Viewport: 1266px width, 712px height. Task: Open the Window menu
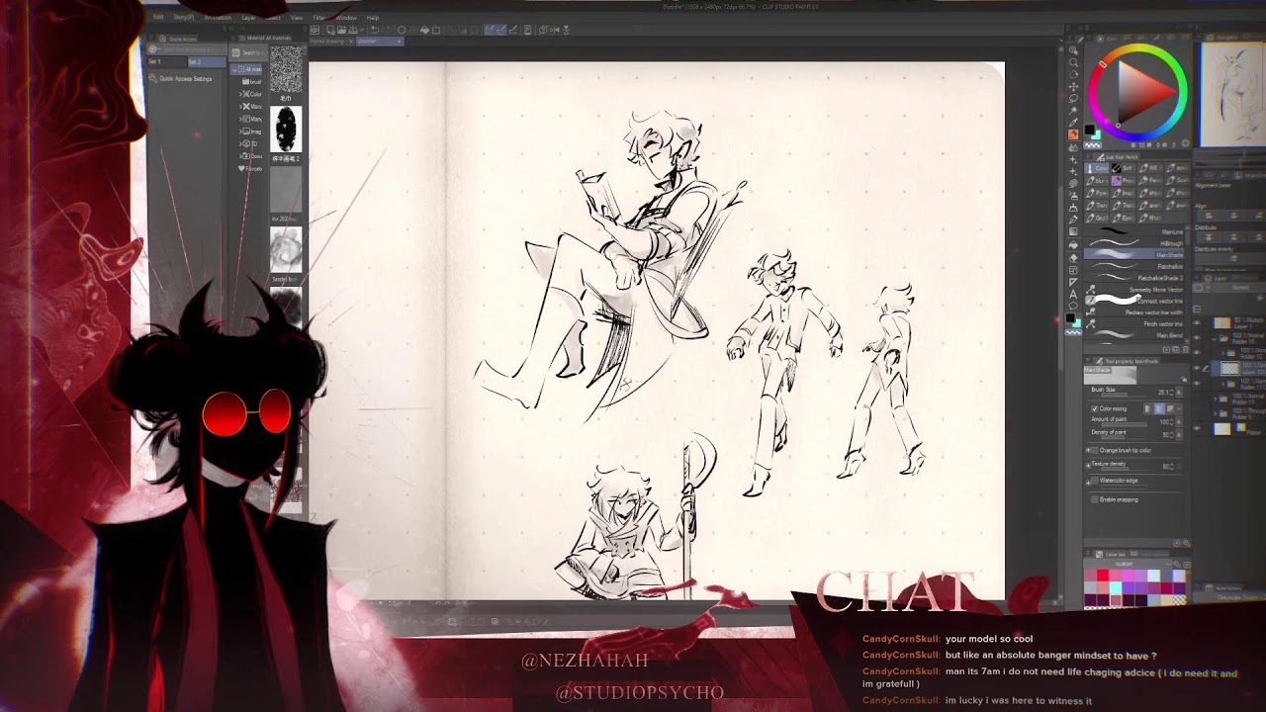tap(345, 17)
